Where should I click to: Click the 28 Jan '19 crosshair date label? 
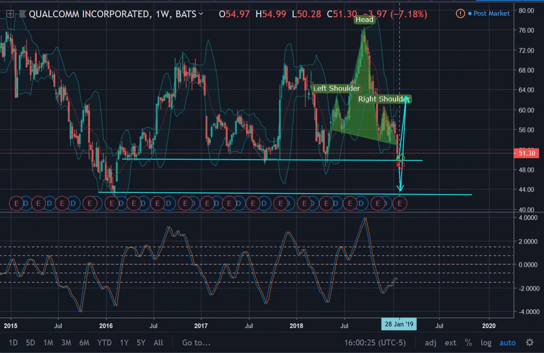click(x=399, y=324)
